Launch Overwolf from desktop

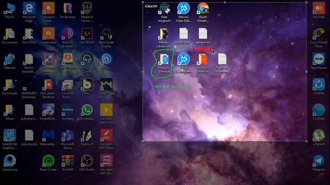[87, 138]
